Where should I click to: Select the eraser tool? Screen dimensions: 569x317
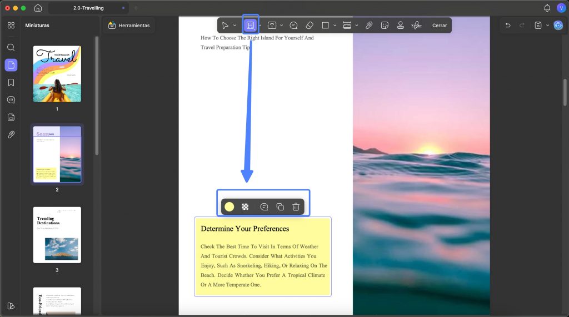point(310,26)
